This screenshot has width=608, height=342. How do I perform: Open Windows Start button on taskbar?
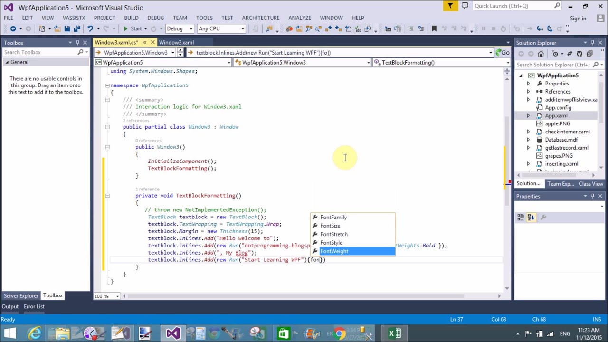pyautogui.click(x=9, y=333)
